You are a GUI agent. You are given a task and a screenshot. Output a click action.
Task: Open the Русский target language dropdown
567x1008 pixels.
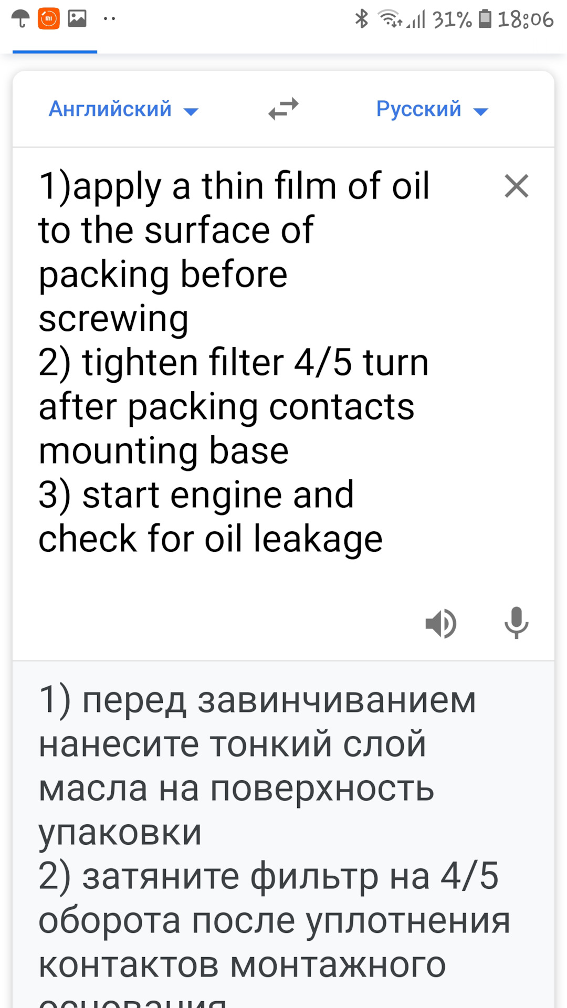(432, 109)
